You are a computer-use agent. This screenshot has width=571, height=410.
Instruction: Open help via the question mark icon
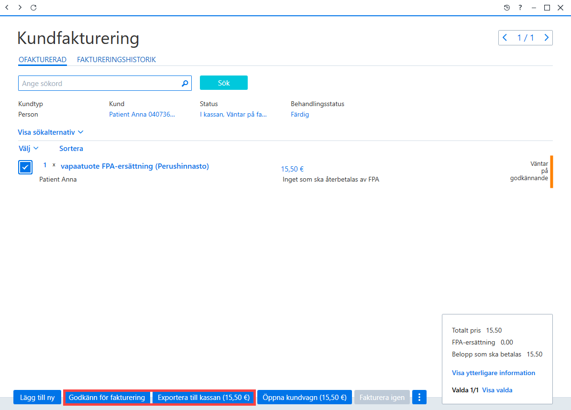(520, 7)
